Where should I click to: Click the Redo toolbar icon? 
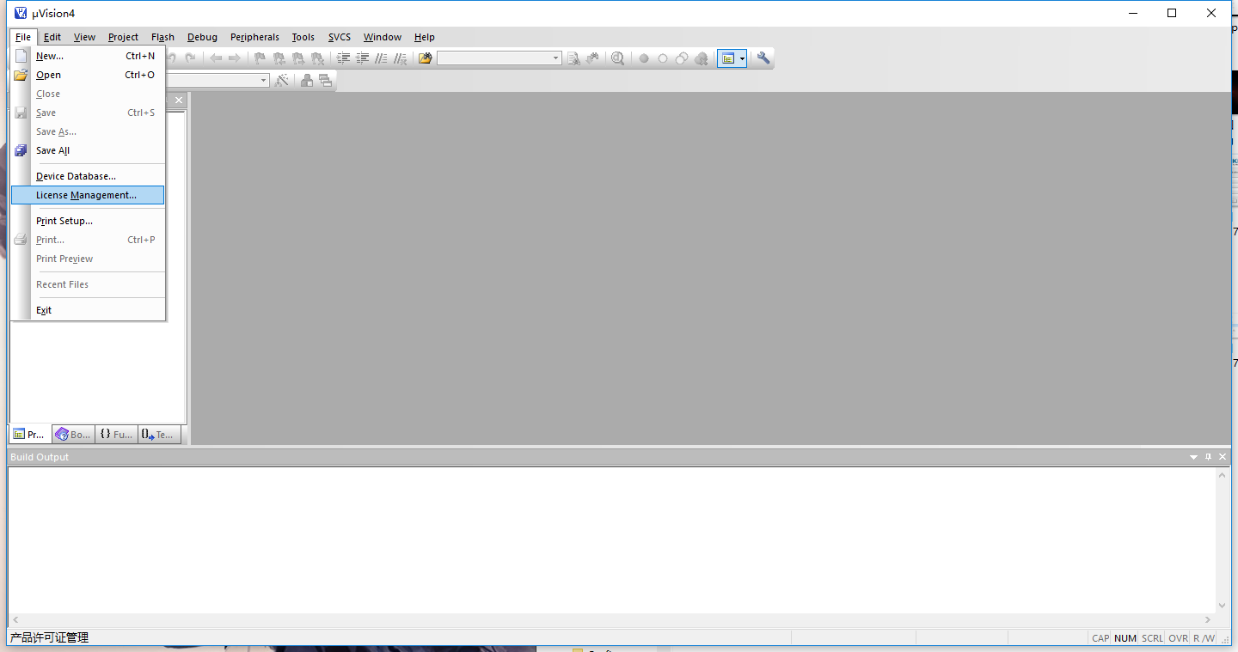pyautogui.click(x=190, y=58)
